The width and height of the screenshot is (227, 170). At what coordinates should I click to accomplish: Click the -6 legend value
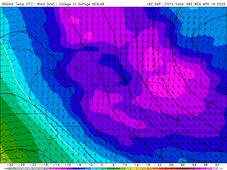pos(79,165)
